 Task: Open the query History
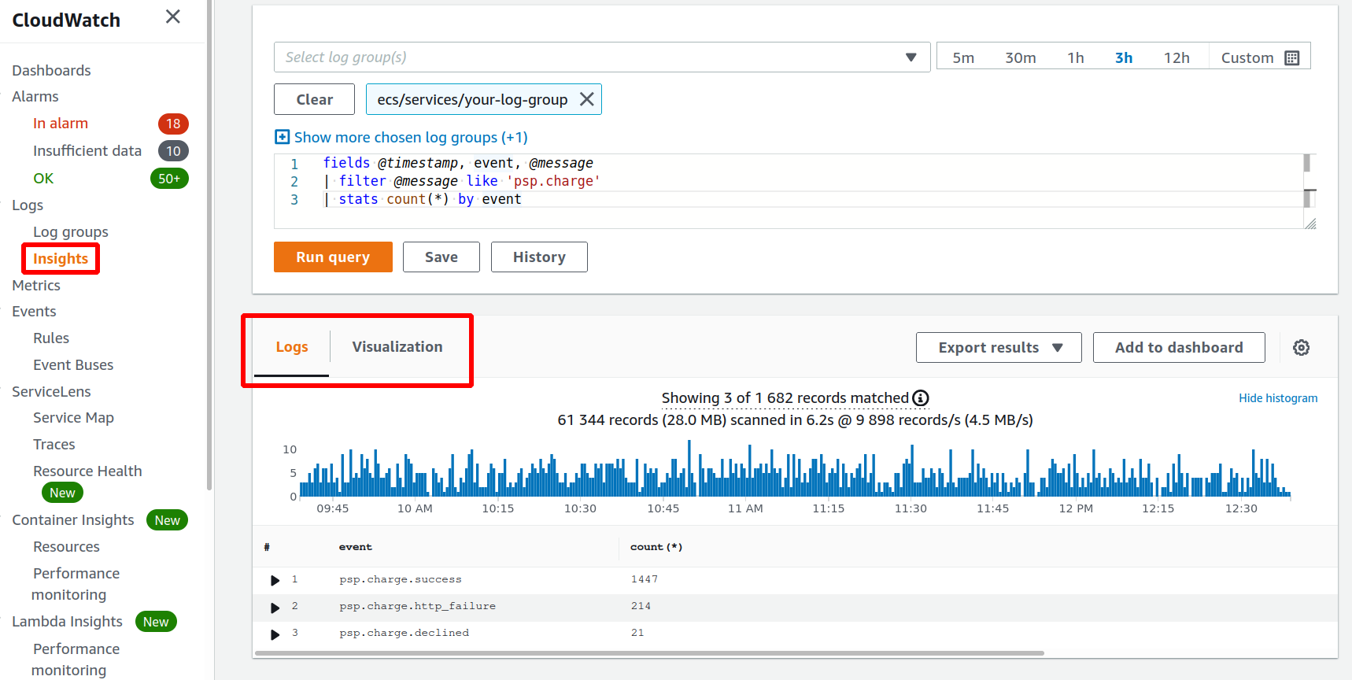point(539,257)
